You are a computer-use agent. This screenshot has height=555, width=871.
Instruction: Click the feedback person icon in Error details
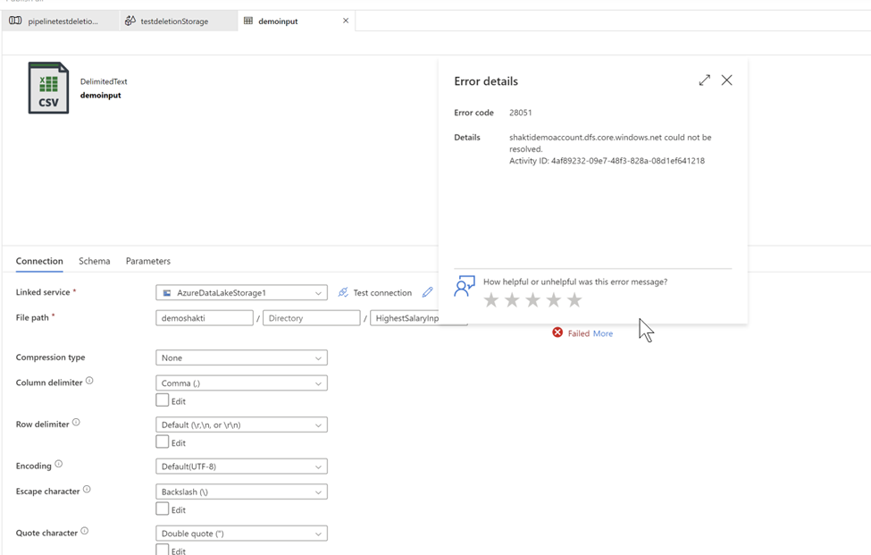coord(464,286)
